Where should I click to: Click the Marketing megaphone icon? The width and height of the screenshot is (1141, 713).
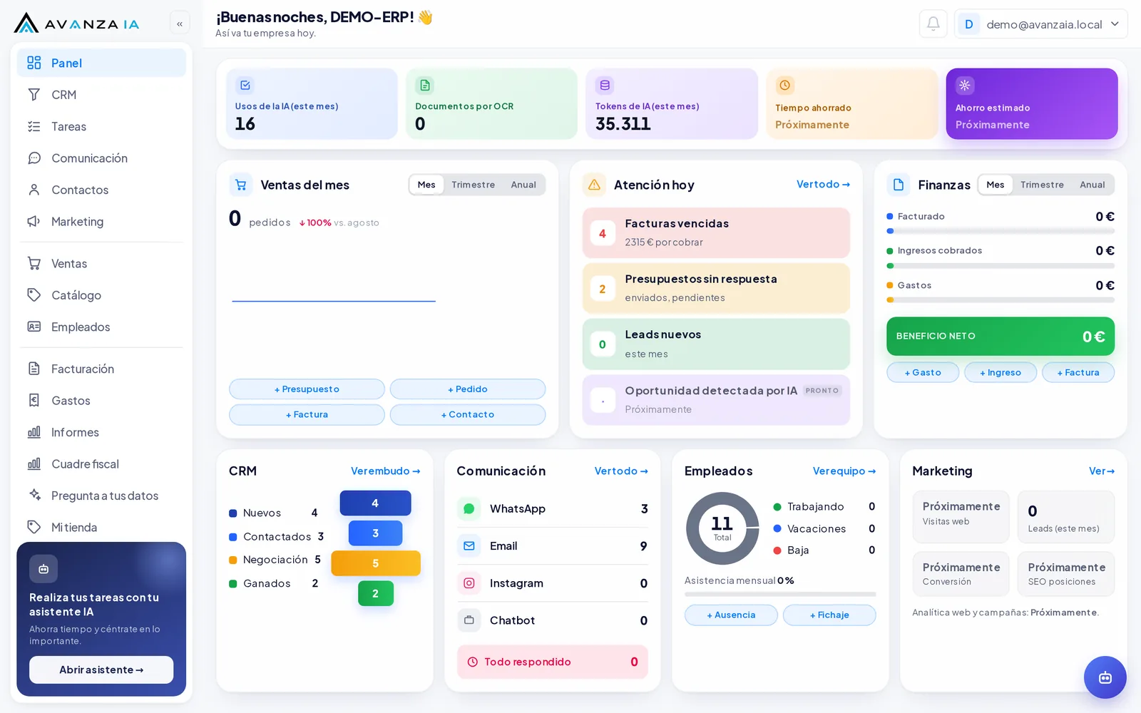(34, 221)
